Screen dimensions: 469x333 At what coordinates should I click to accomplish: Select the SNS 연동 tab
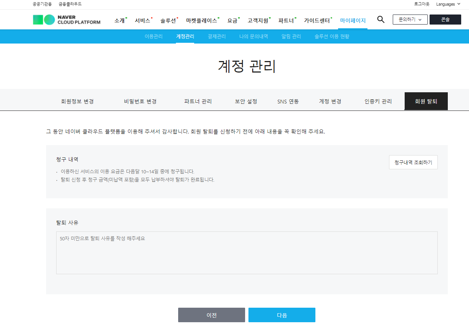click(x=288, y=101)
